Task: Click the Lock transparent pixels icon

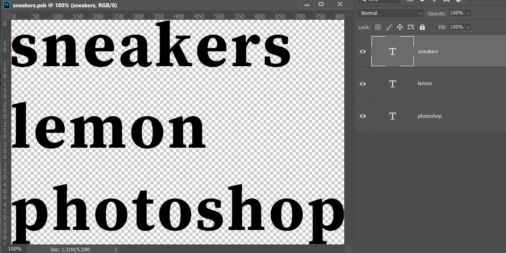Action: point(378,27)
